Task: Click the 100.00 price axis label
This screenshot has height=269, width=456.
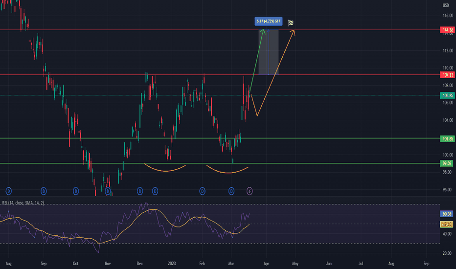Action: click(x=448, y=155)
